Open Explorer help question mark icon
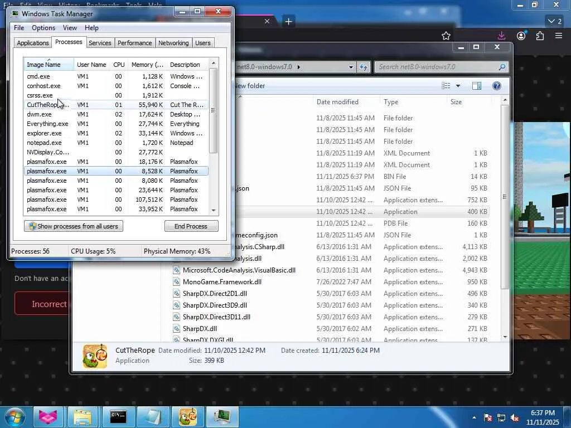 click(x=496, y=85)
